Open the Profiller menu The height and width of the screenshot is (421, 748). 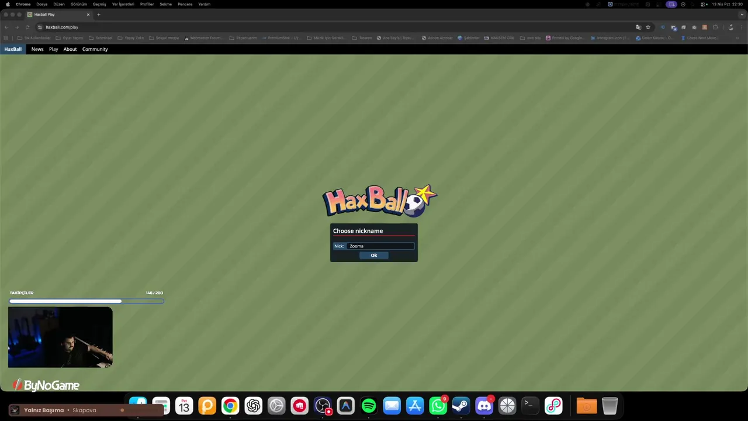coord(147,4)
